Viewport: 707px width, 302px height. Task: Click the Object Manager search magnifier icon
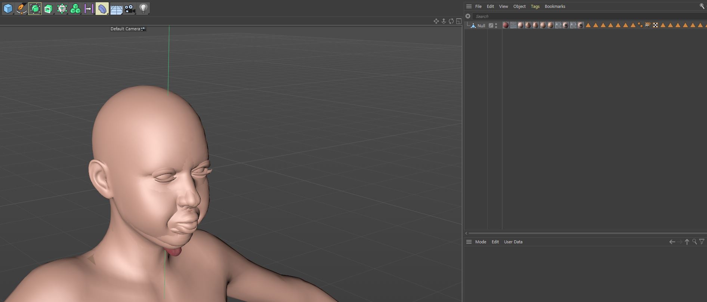click(x=702, y=6)
